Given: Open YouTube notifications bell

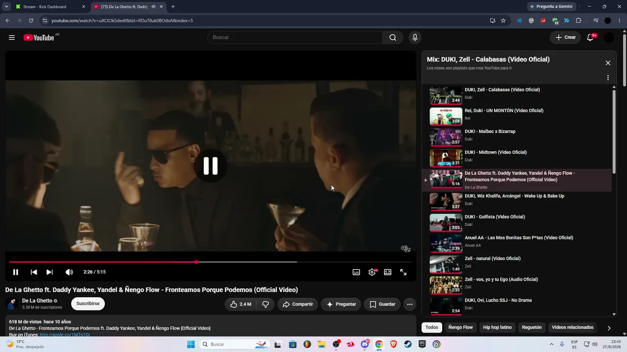Looking at the screenshot, I should pyautogui.click(x=590, y=38).
